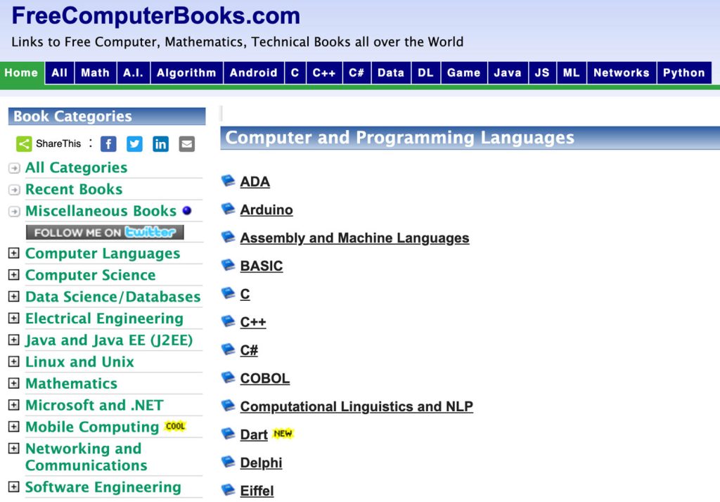Expand Electrical Engineering category

tap(14, 318)
